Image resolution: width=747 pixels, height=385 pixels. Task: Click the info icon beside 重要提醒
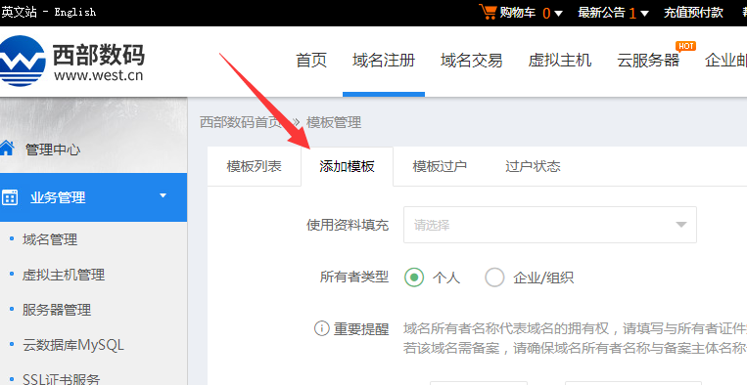click(321, 328)
